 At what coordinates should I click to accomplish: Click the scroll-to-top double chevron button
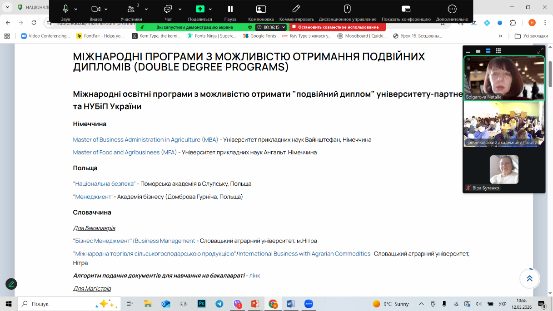(529, 278)
